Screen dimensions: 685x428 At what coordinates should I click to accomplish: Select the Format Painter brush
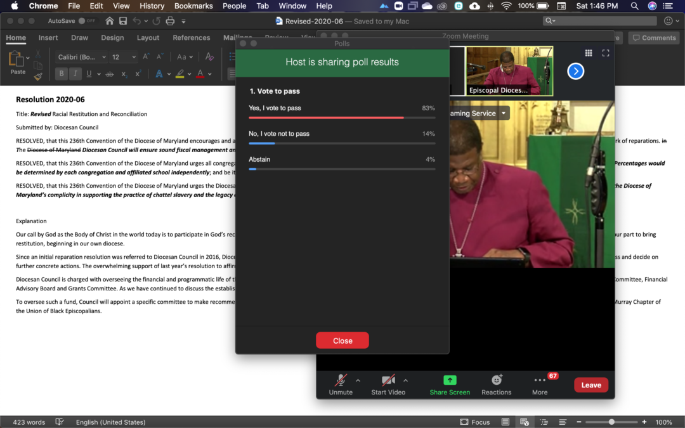click(38, 77)
